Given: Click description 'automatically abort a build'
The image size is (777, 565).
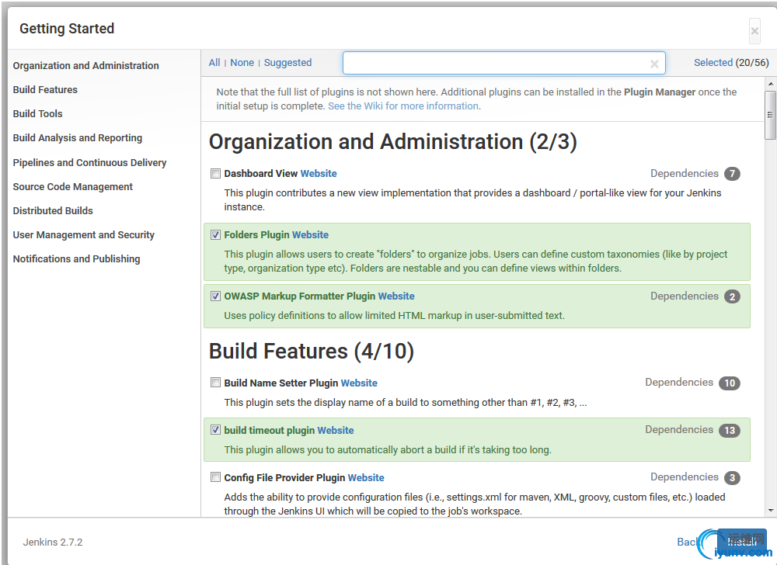Looking at the screenshot, I should [x=388, y=450].
